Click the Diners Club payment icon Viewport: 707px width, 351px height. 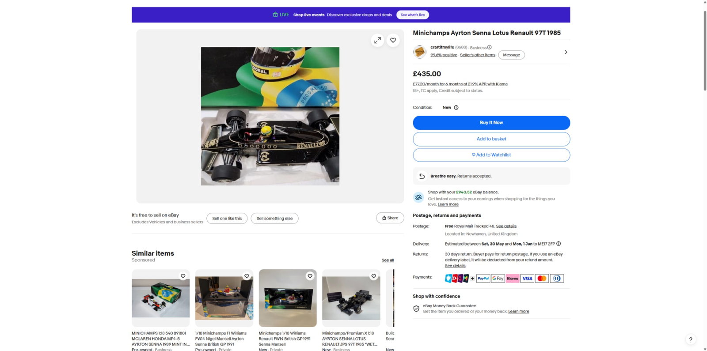pyautogui.click(x=557, y=278)
